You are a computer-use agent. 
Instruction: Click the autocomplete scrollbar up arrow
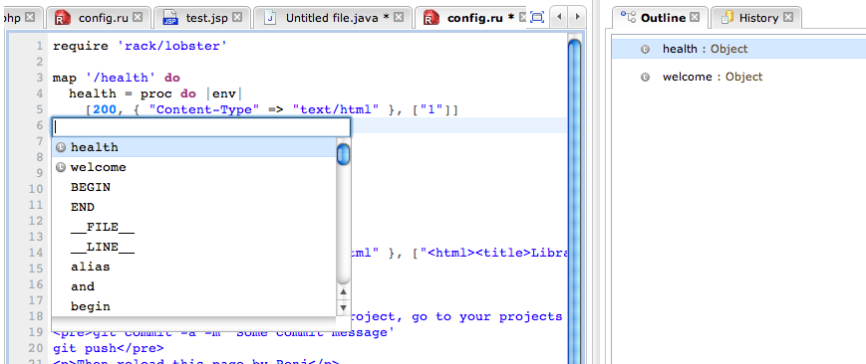[343, 292]
